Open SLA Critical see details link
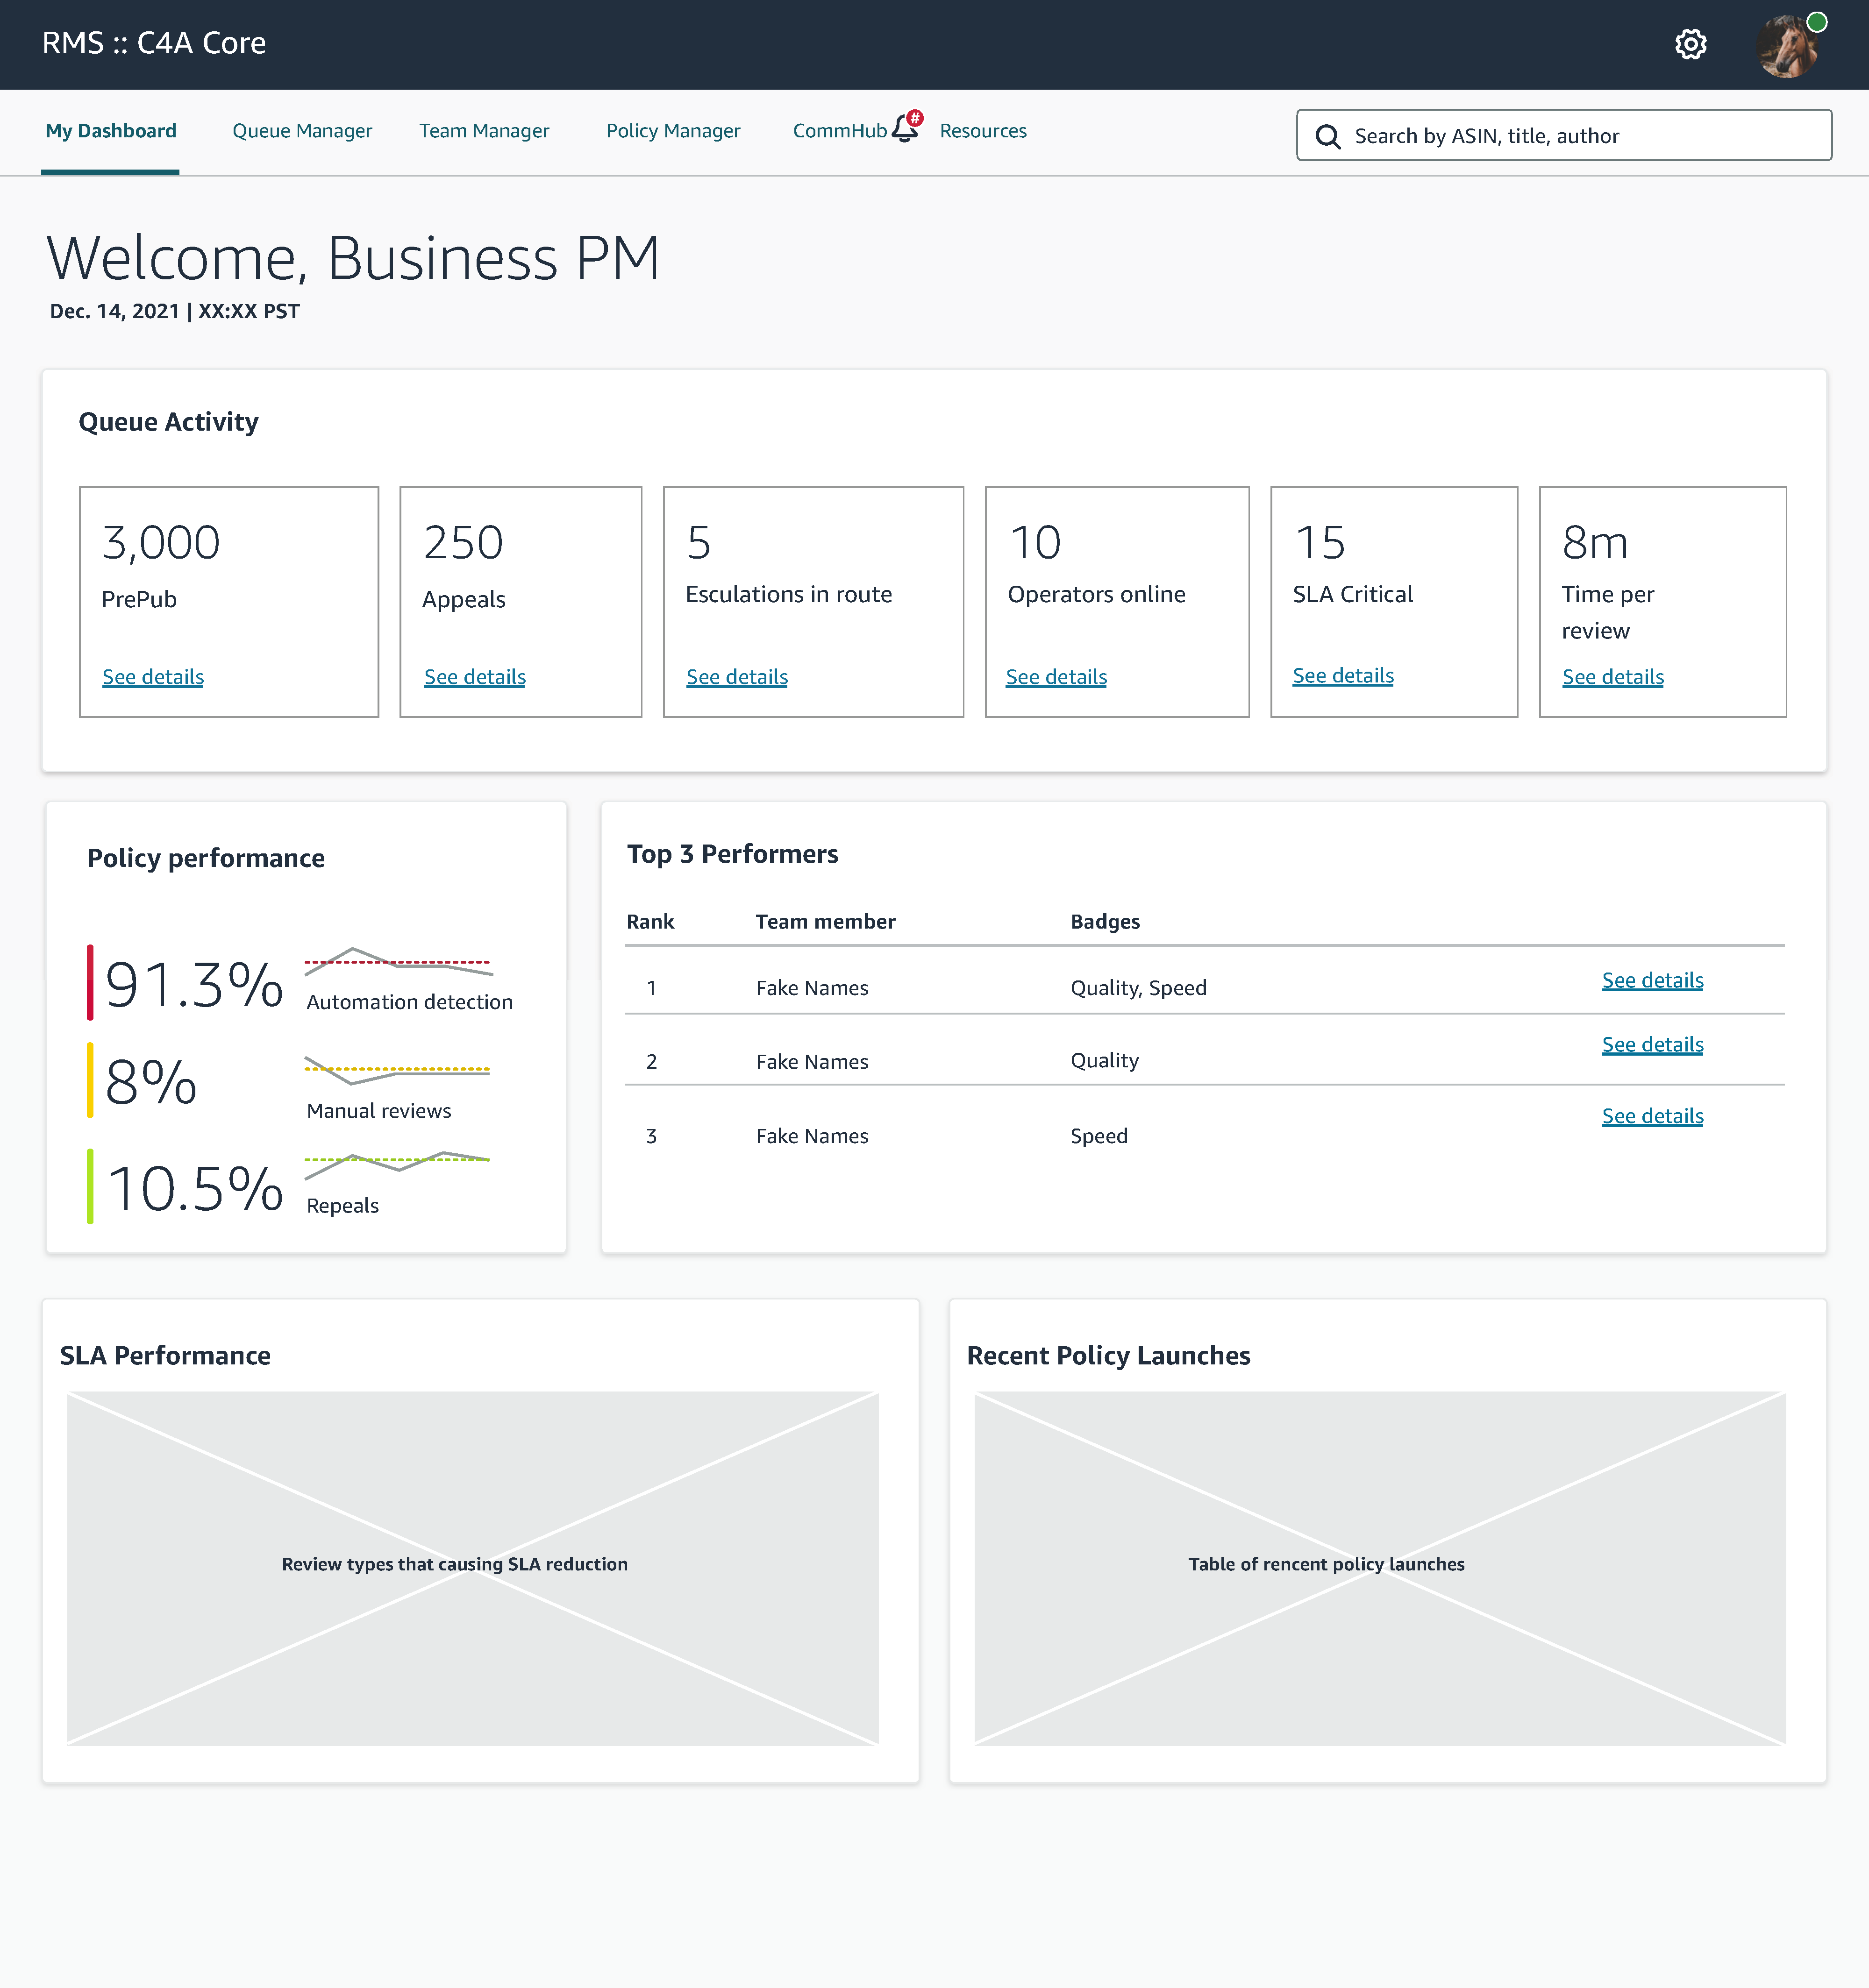1869x1988 pixels. (x=1343, y=676)
